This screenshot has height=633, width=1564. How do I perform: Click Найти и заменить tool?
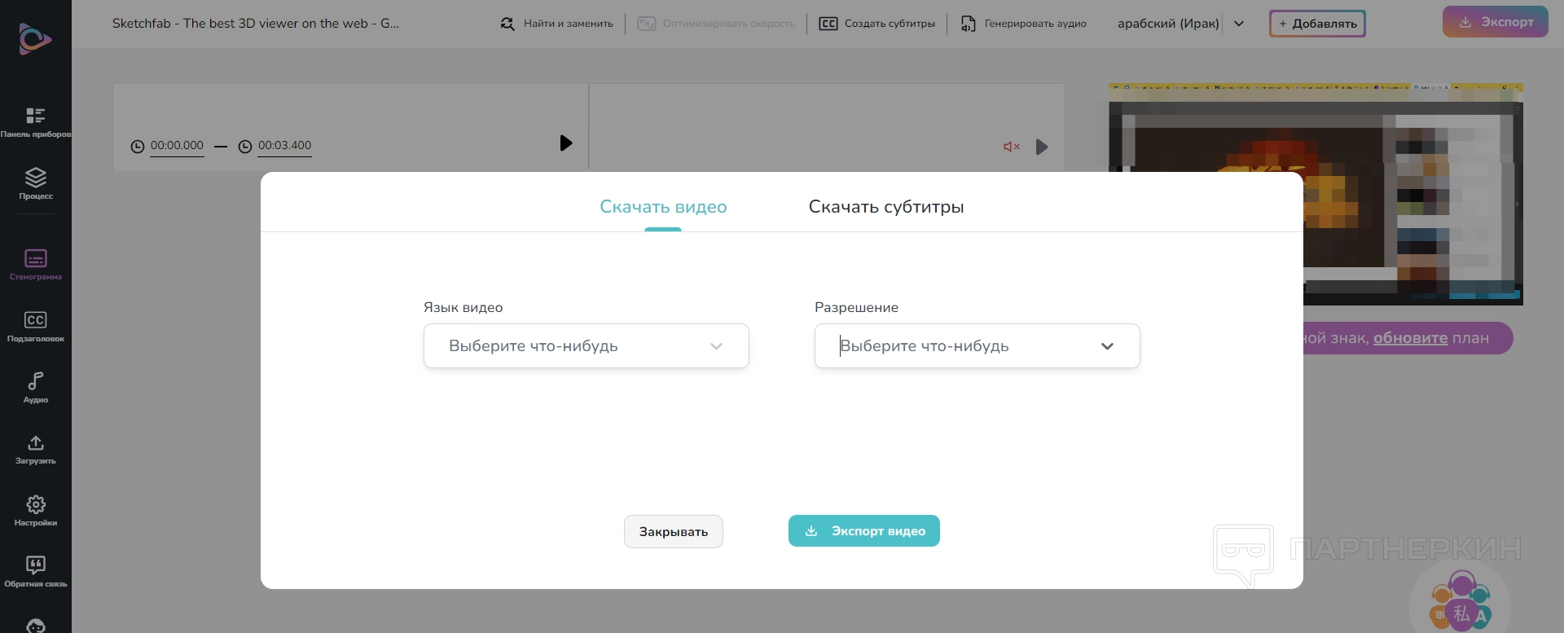coord(557,24)
